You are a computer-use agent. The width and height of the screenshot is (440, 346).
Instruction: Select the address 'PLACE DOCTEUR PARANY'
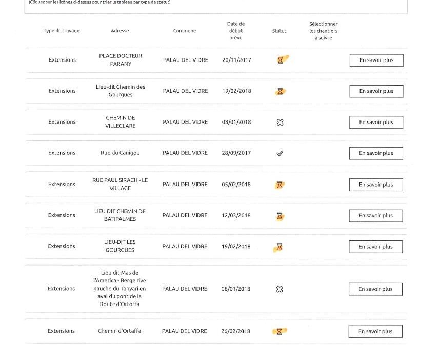tap(121, 60)
